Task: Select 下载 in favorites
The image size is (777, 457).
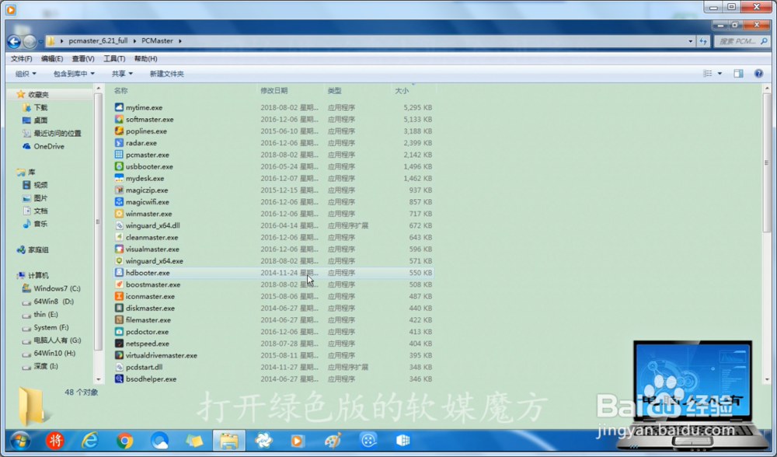Action: click(x=40, y=107)
